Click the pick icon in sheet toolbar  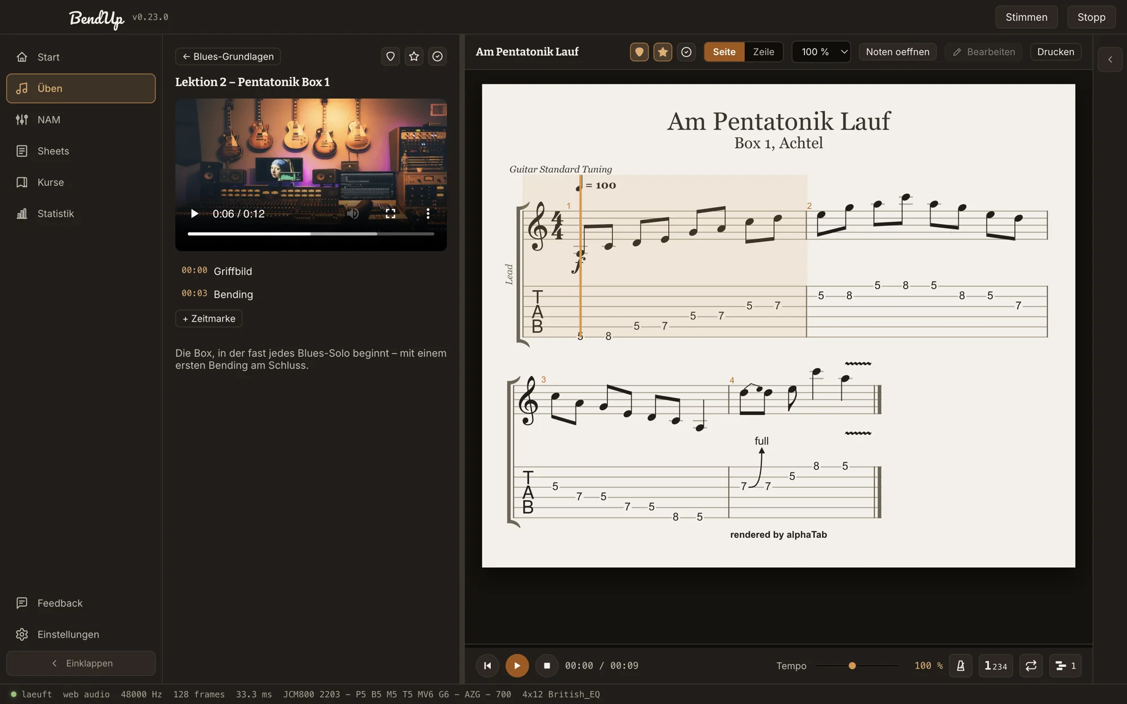(639, 52)
